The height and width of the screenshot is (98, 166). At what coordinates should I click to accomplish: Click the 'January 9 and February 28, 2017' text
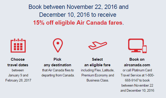click(18, 78)
